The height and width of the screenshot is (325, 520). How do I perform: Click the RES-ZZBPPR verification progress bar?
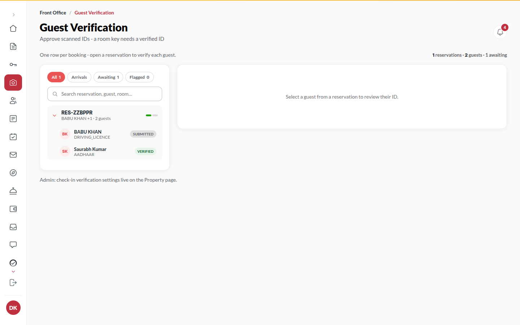click(152, 116)
